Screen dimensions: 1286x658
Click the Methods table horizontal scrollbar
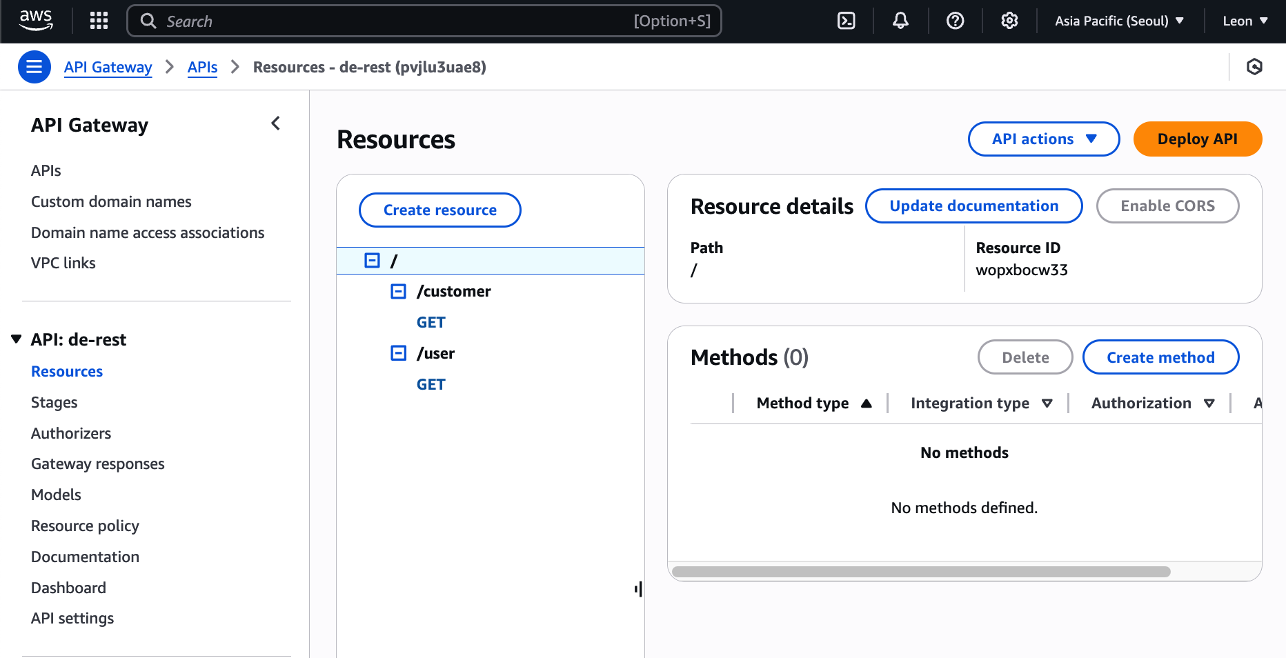click(921, 572)
